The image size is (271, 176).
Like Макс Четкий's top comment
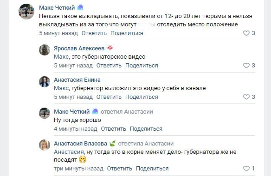(246, 33)
